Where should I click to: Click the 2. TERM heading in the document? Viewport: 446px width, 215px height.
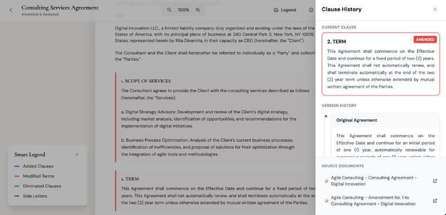[x=130, y=179]
